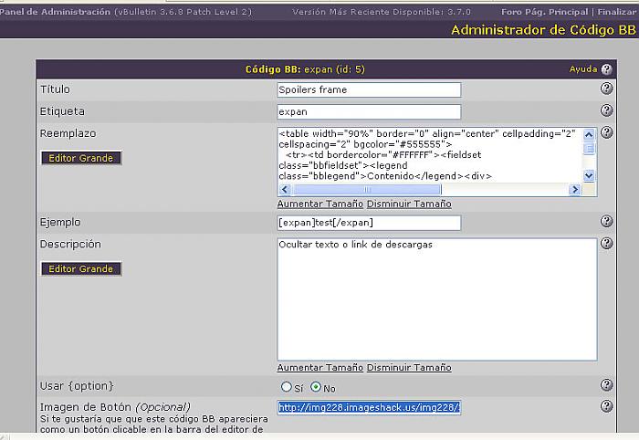Open Ayuda help icon in header
The image size is (639, 440).
tap(606, 69)
